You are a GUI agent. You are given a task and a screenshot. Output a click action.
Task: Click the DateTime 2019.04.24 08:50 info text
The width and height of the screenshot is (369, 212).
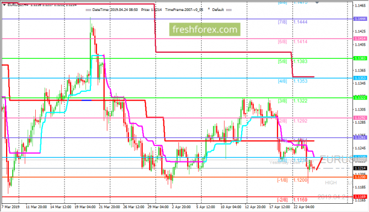[x=115, y=10]
